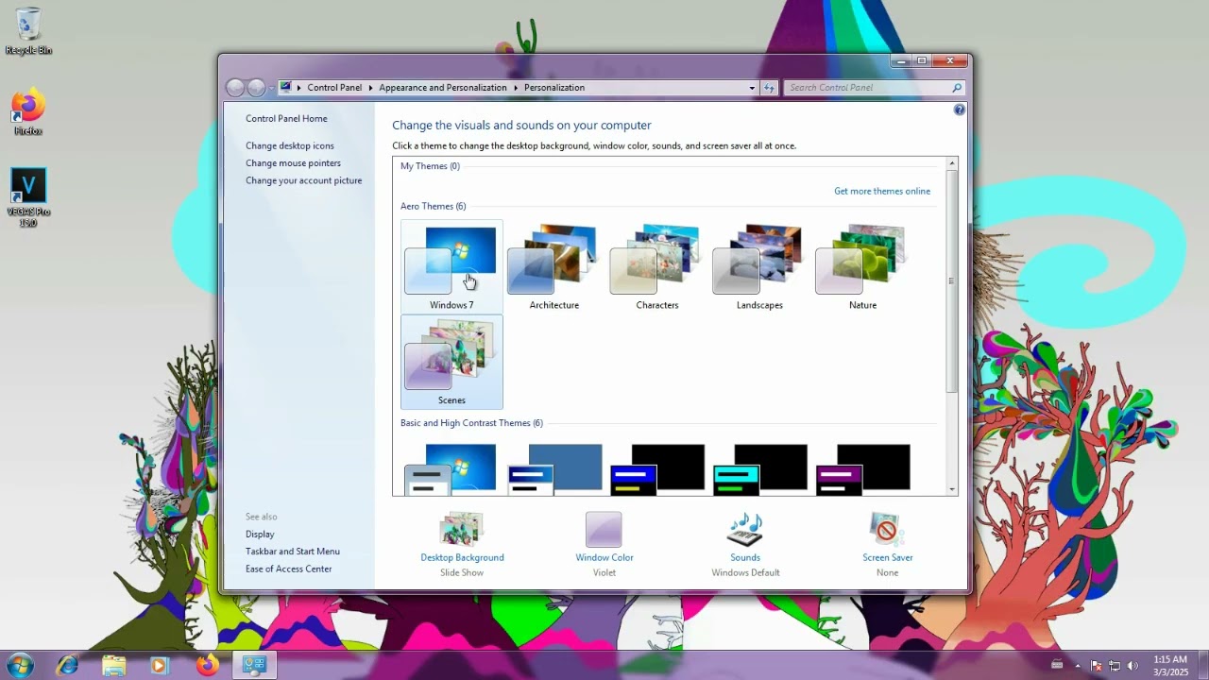1209x680 pixels.
Task: Expand arrow after Control Panel breadcrumb
Action: tap(370, 87)
